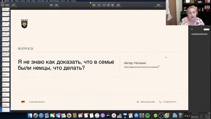Open the Слайд menu

coord(28,1)
